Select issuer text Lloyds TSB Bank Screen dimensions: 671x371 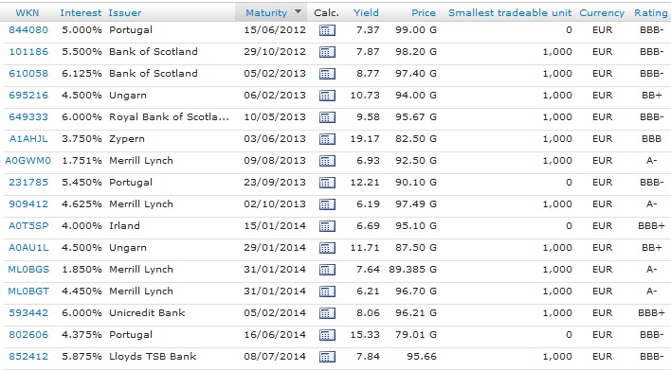point(153,357)
